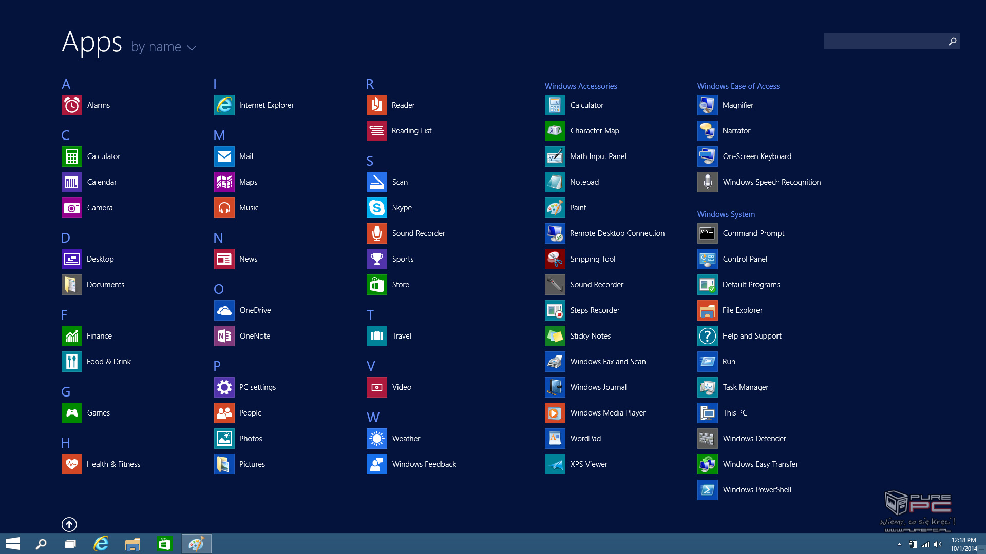Click the search magnifier button
Image resolution: width=986 pixels, height=554 pixels.
(953, 41)
